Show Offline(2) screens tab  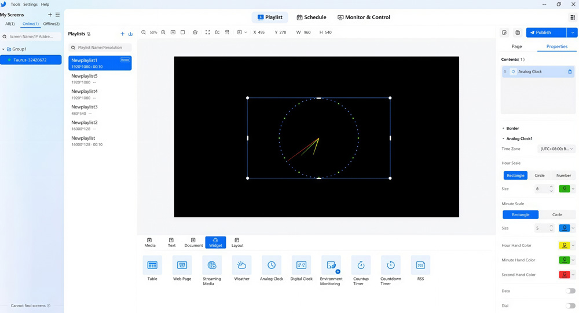point(52,24)
